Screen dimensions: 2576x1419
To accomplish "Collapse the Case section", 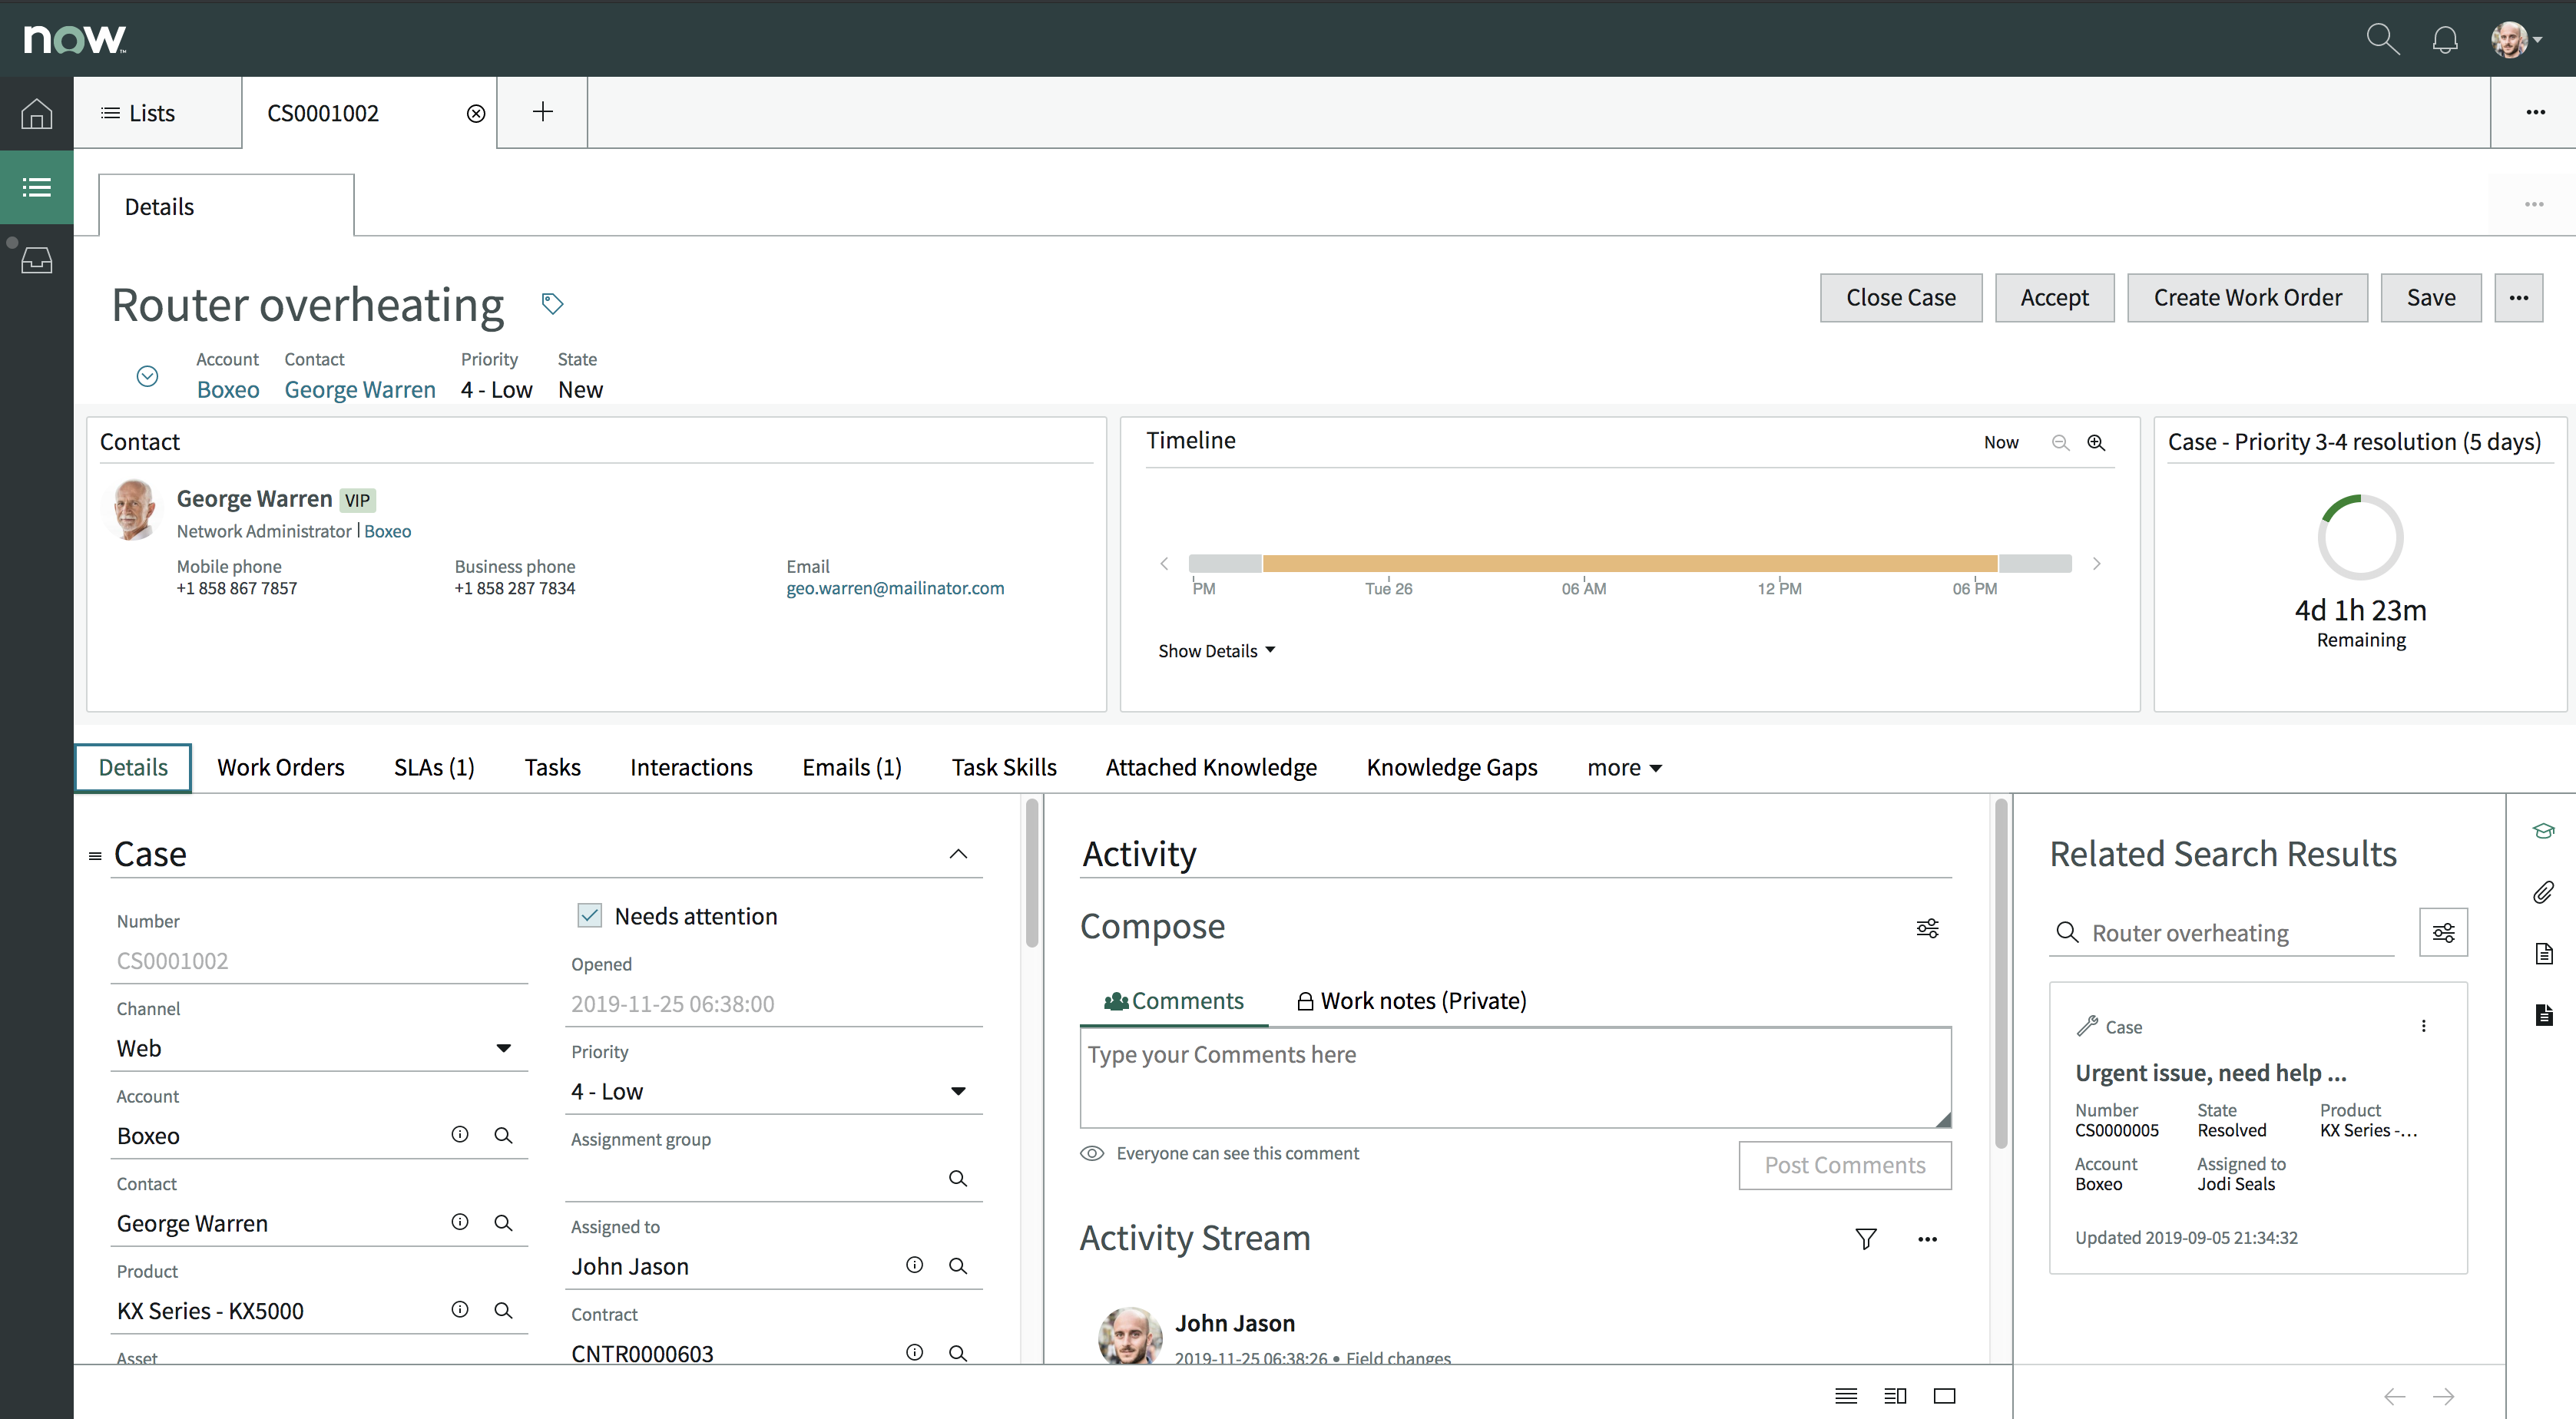I will pos(958,854).
